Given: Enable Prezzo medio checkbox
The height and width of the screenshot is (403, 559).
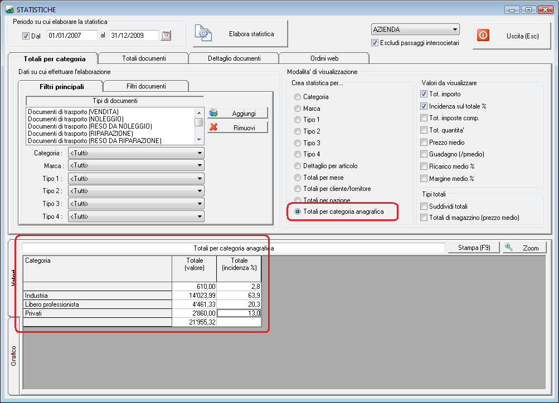Looking at the screenshot, I should 424,142.
